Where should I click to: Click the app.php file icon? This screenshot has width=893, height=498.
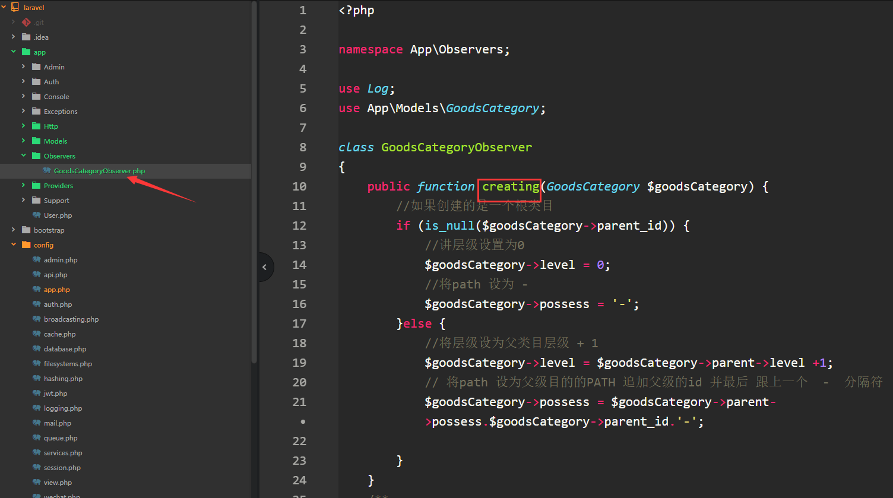click(x=36, y=290)
